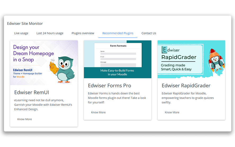Open the Form Formats banner image
The image size is (235, 147).
pyautogui.click(x=118, y=59)
